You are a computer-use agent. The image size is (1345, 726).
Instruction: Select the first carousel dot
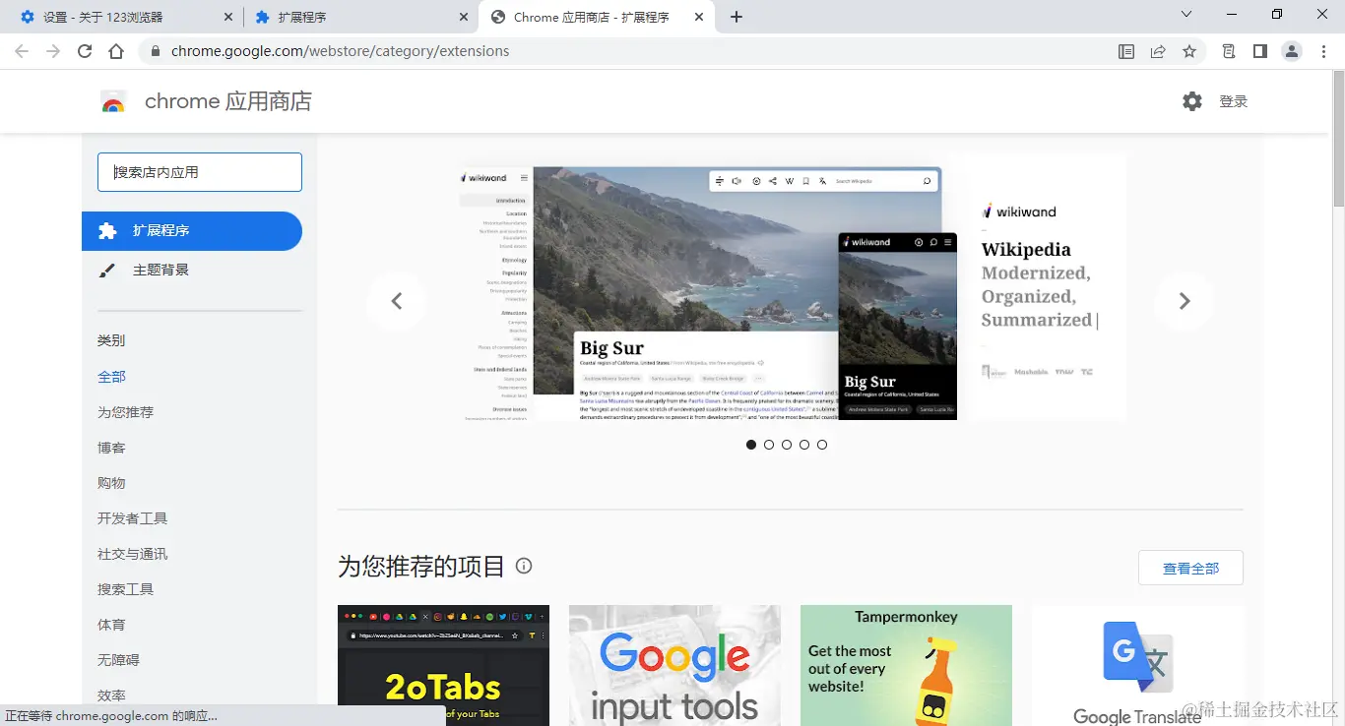click(751, 445)
